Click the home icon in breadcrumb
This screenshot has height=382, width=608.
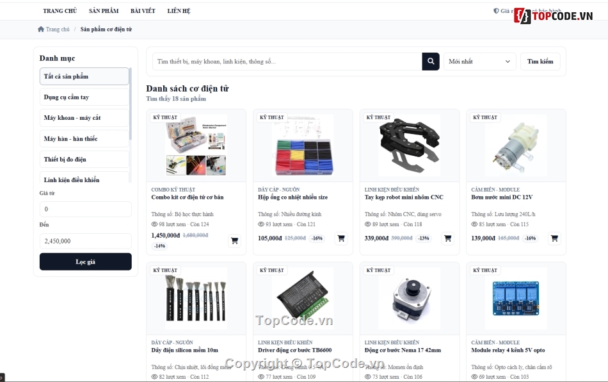41,29
